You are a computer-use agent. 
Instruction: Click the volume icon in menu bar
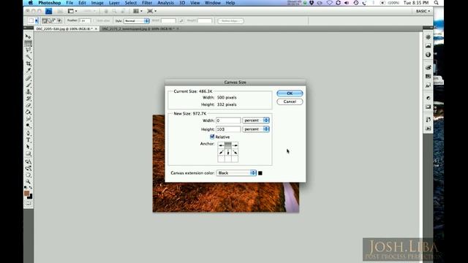(347, 3)
